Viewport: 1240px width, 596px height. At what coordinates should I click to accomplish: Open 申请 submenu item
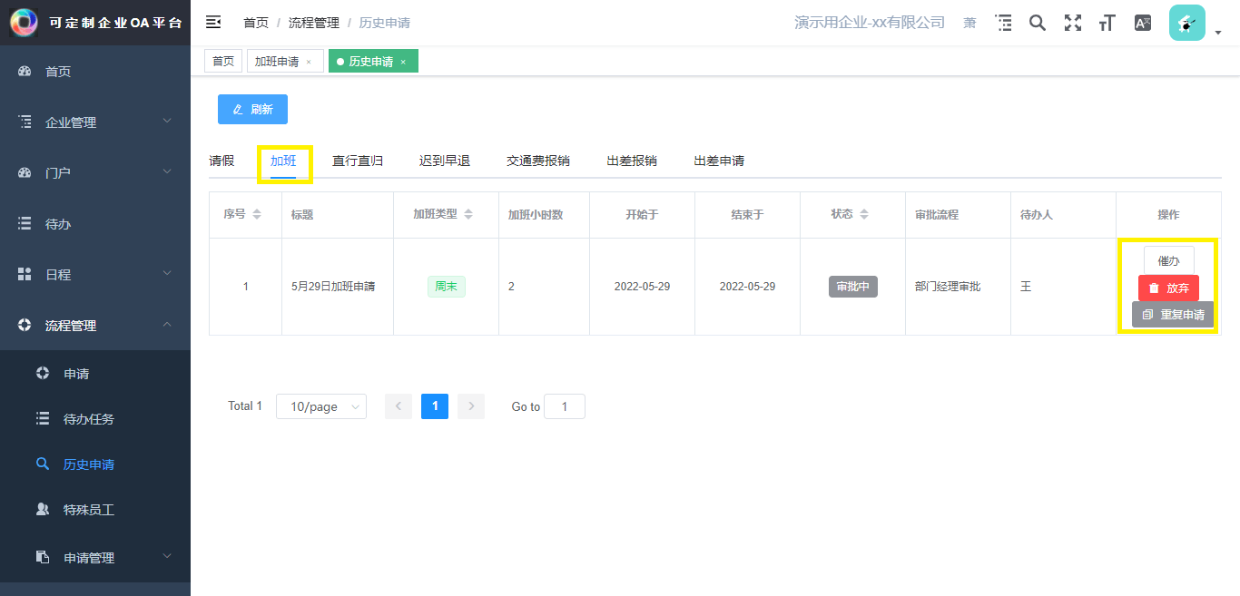click(x=95, y=374)
